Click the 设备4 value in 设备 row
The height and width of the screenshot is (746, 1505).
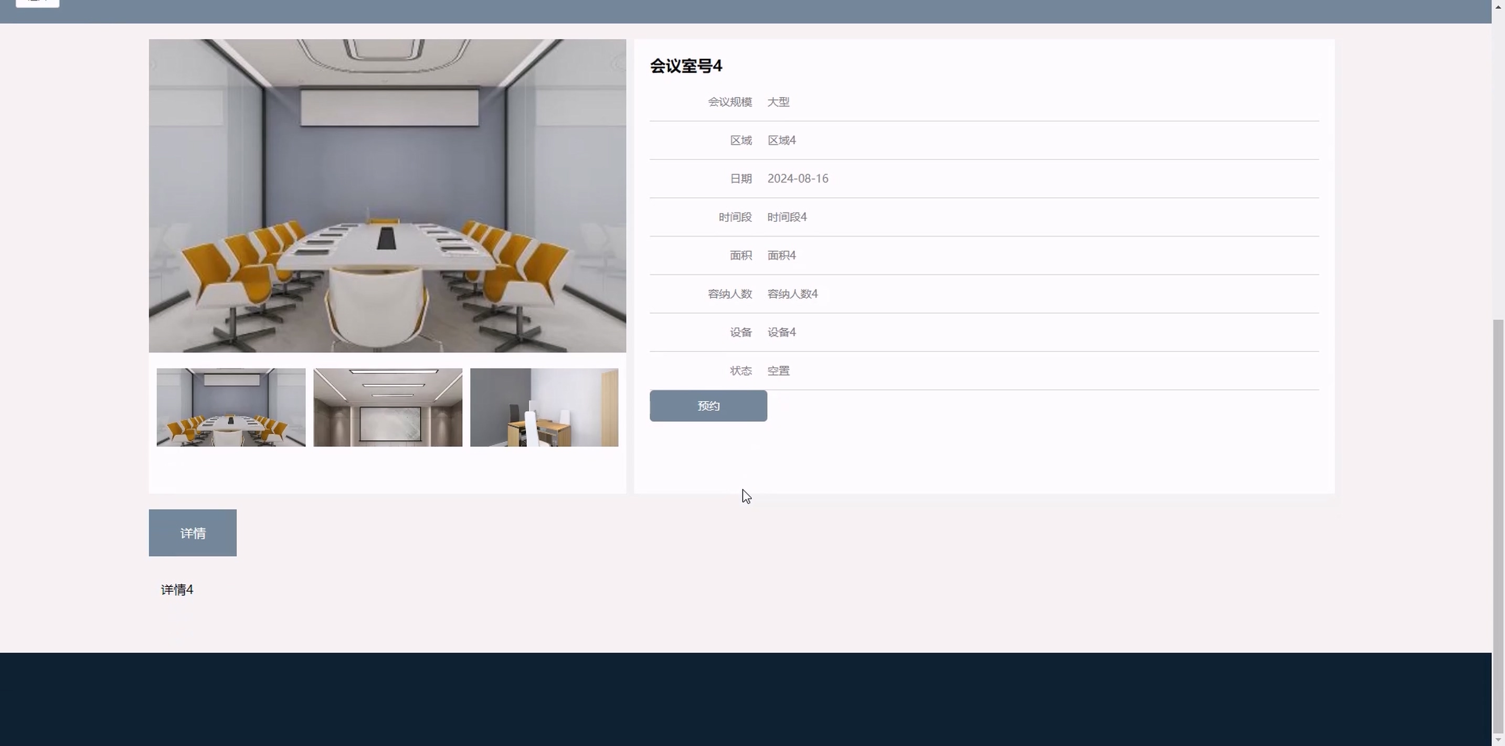pyautogui.click(x=781, y=333)
